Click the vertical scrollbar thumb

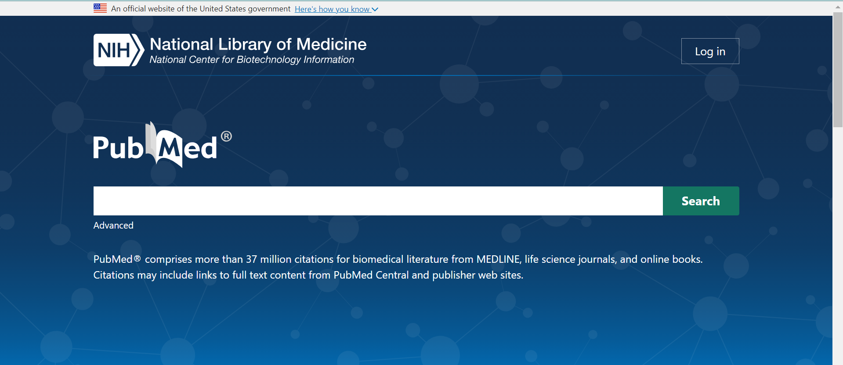click(x=838, y=70)
